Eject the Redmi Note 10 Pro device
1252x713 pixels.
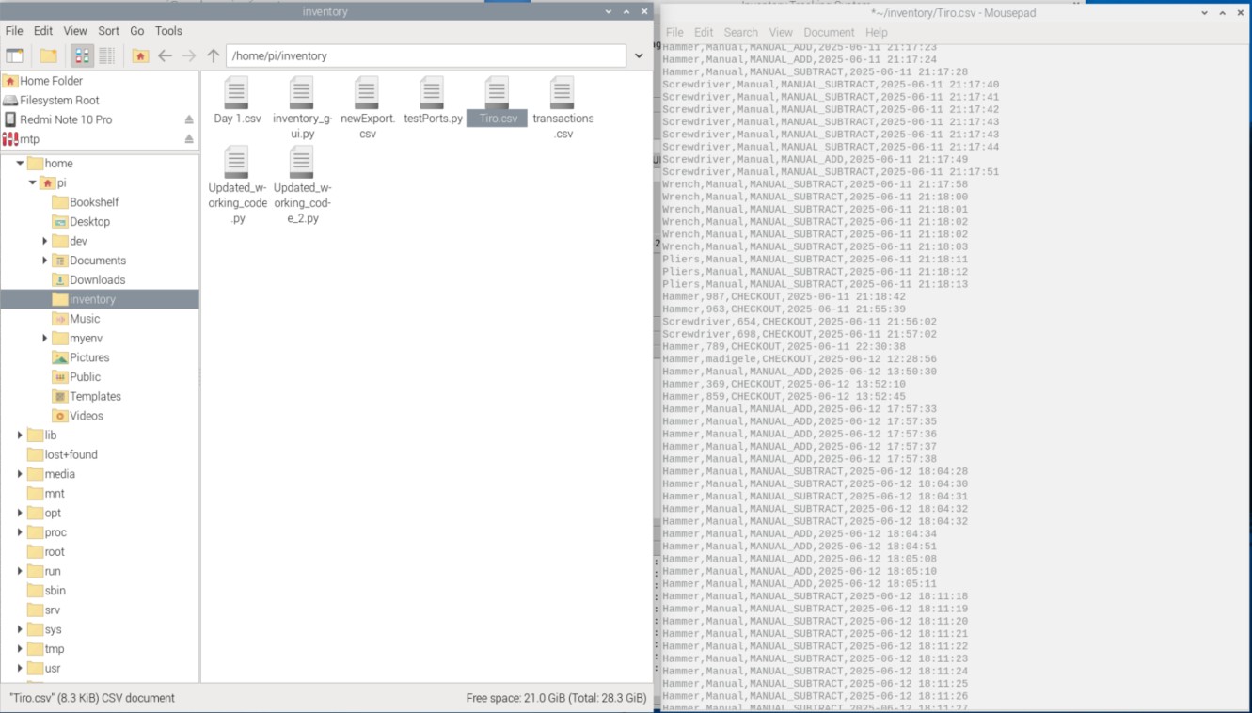click(x=189, y=119)
